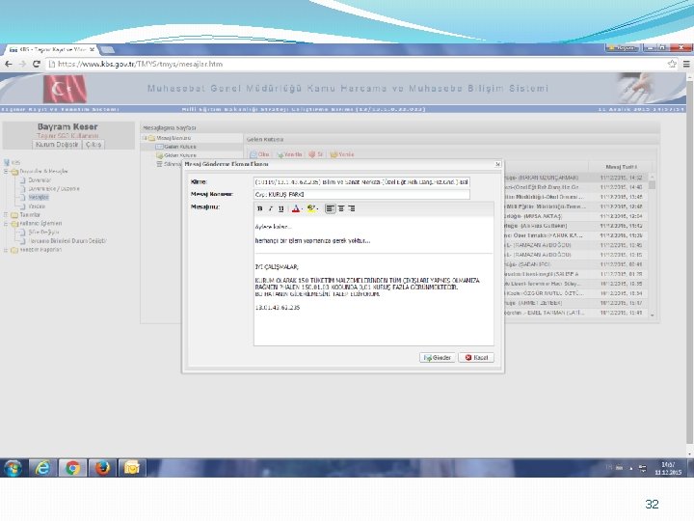694x521 pixels.
Task: Open the highlight color dropdown
Action: click(x=312, y=208)
